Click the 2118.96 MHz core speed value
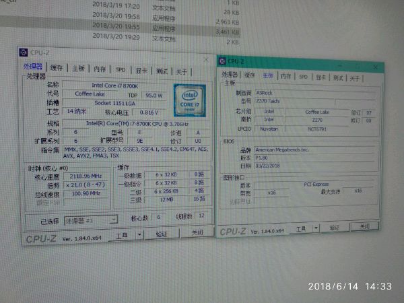The width and height of the screenshot is (404, 303). 86,176
